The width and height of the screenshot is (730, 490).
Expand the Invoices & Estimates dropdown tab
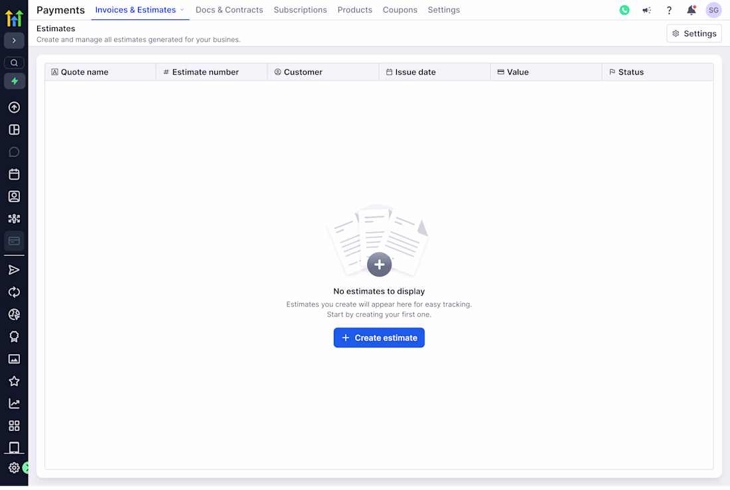[x=141, y=10]
